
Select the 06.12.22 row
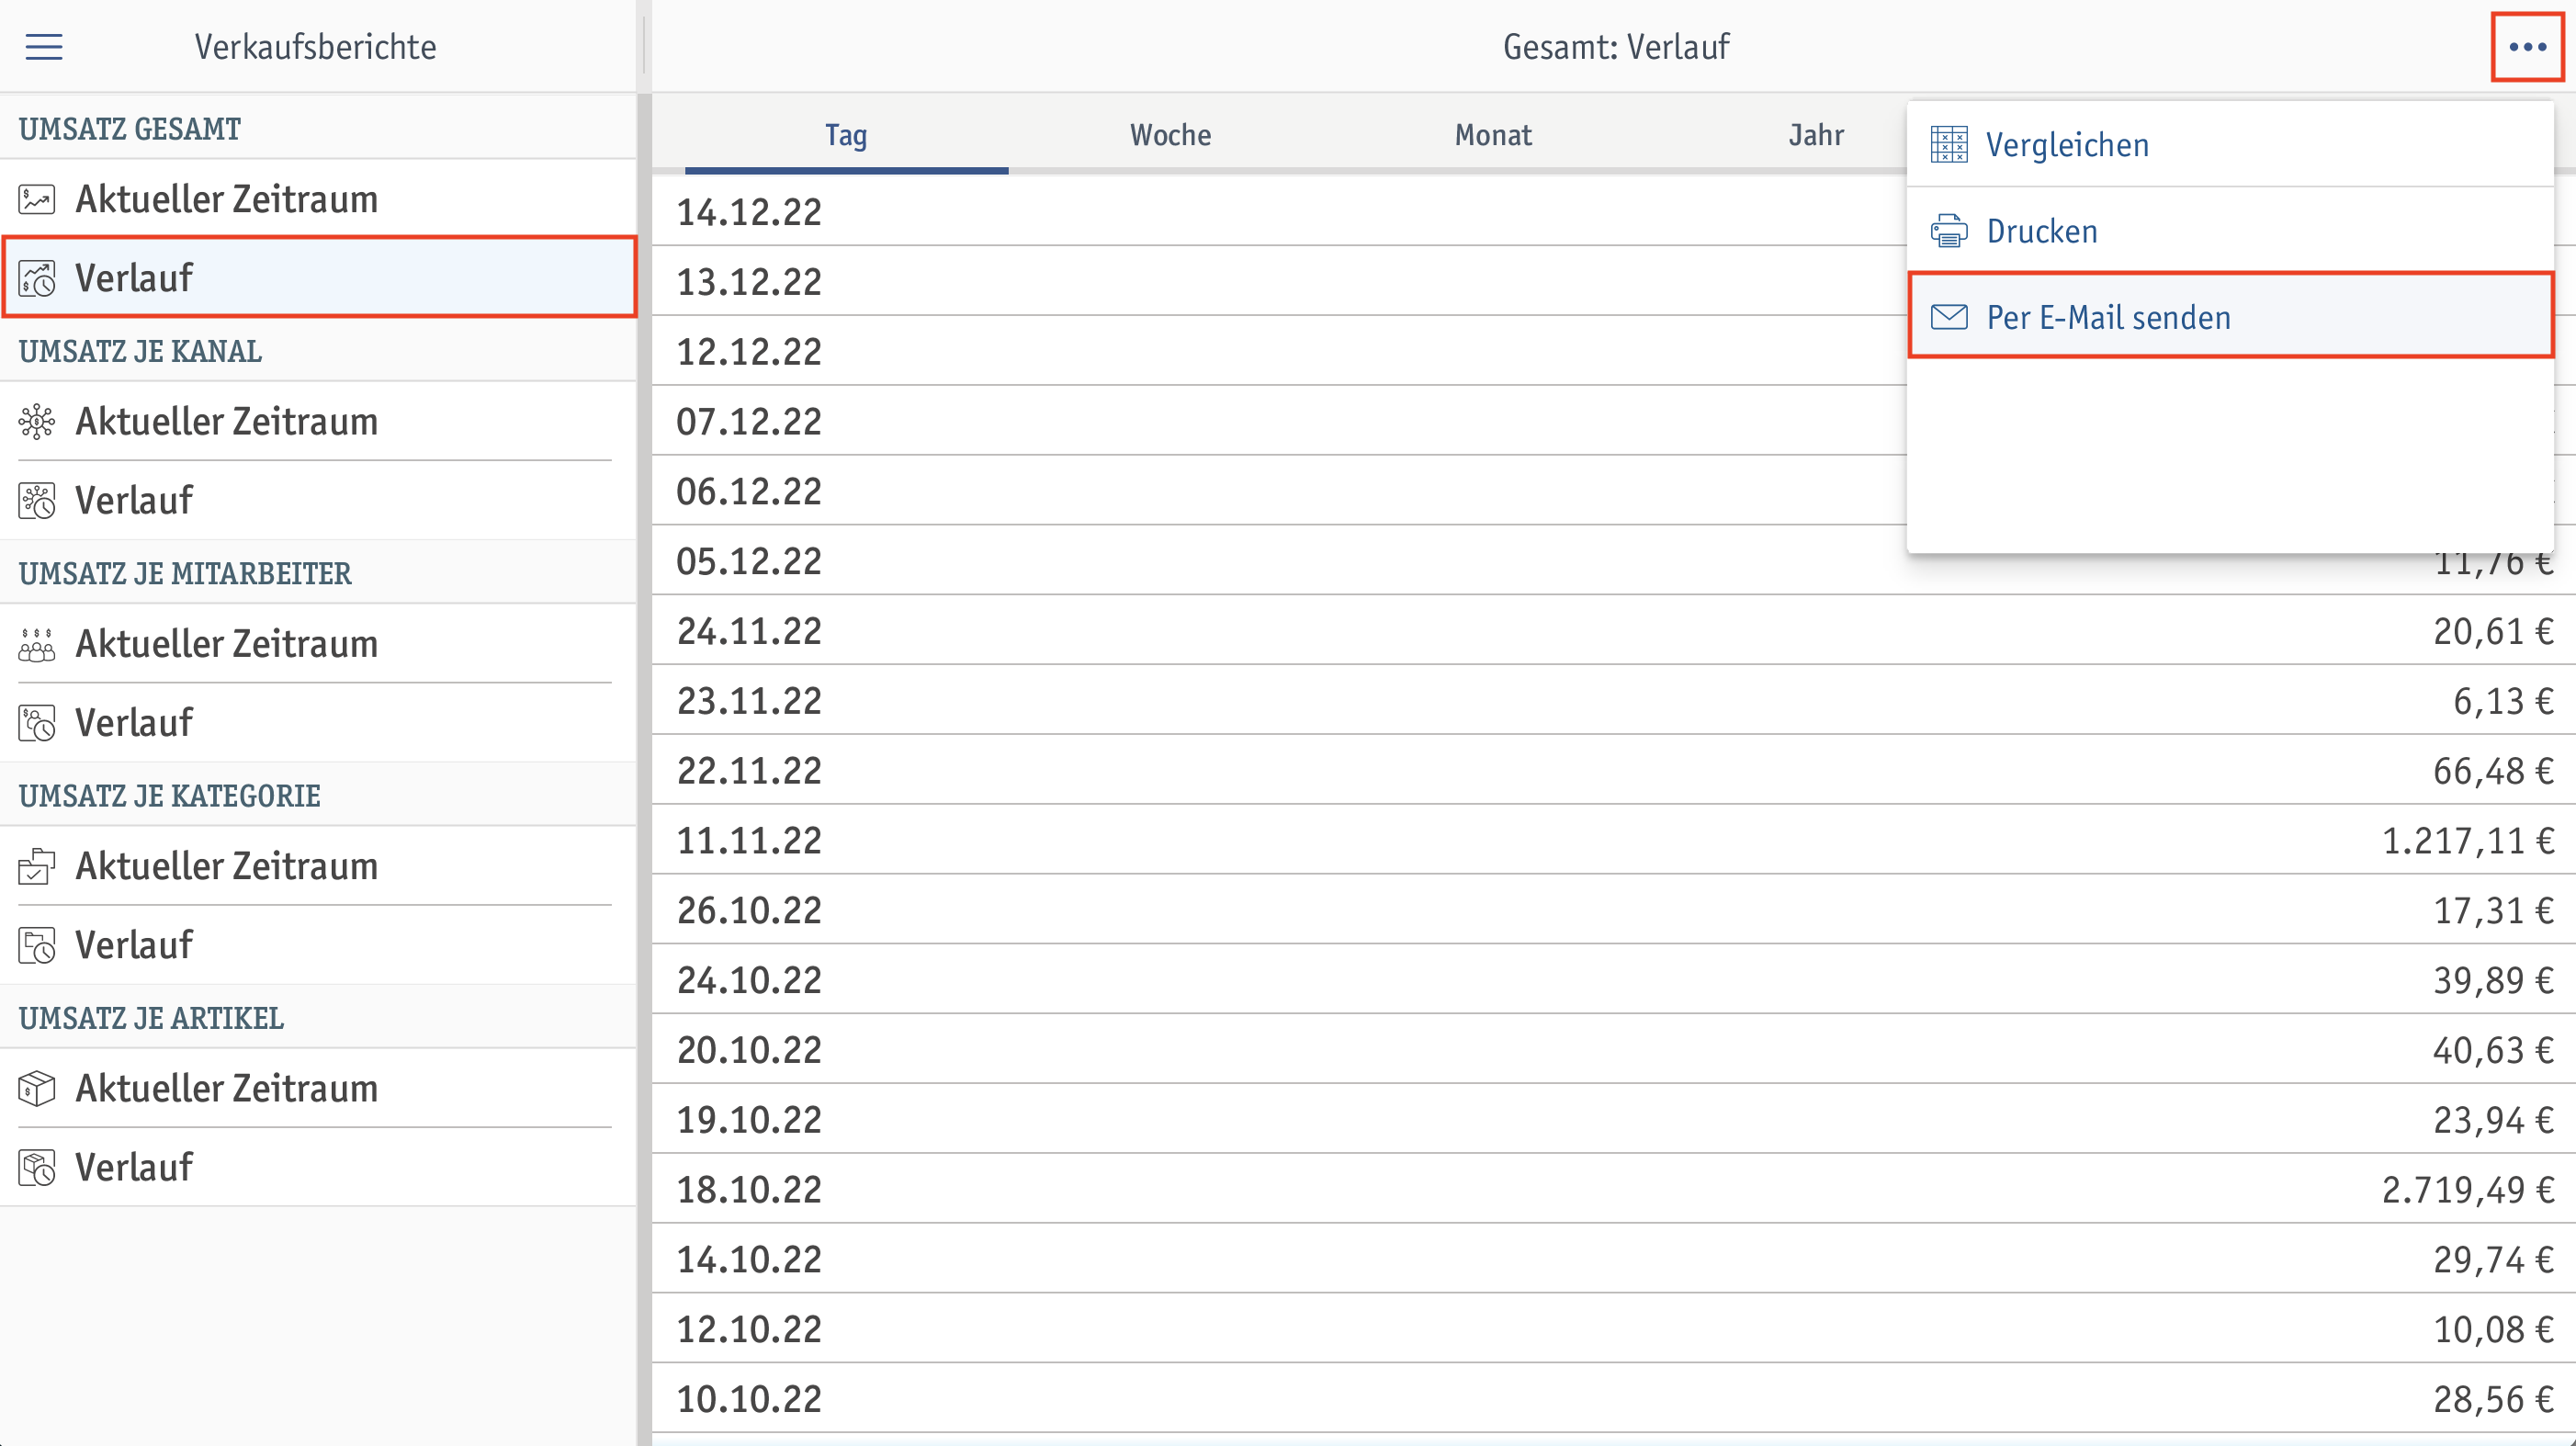[1278, 491]
